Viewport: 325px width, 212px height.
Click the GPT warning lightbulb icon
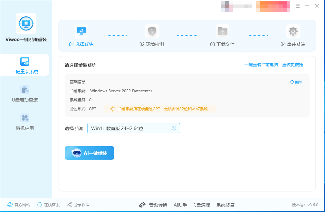coord(112,109)
